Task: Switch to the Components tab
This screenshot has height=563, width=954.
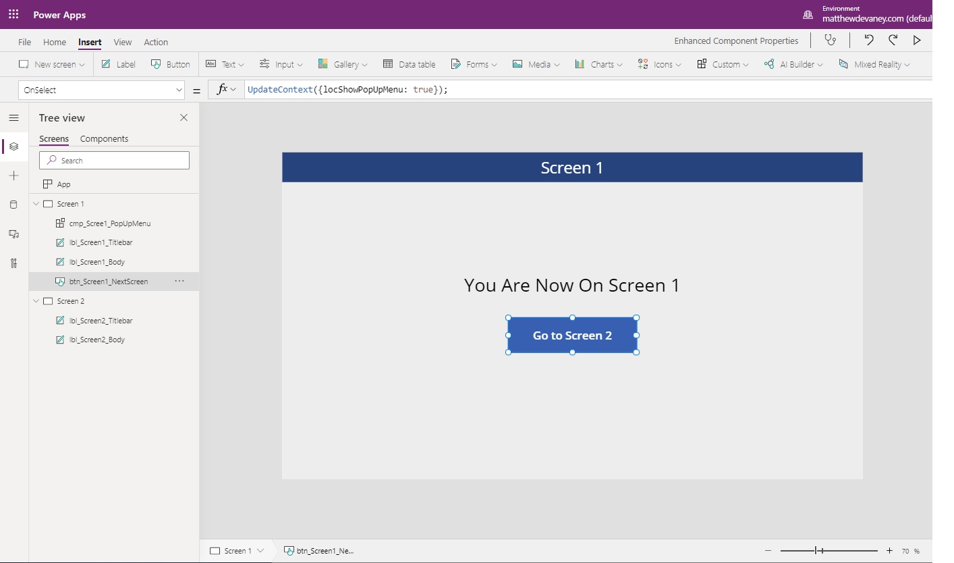Action: [104, 138]
